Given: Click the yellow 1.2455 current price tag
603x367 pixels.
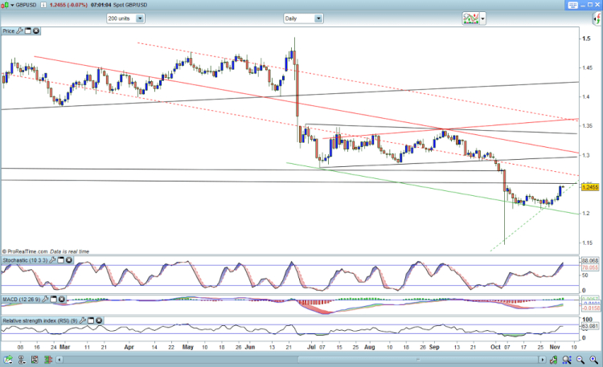Looking at the screenshot, I should point(590,187).
